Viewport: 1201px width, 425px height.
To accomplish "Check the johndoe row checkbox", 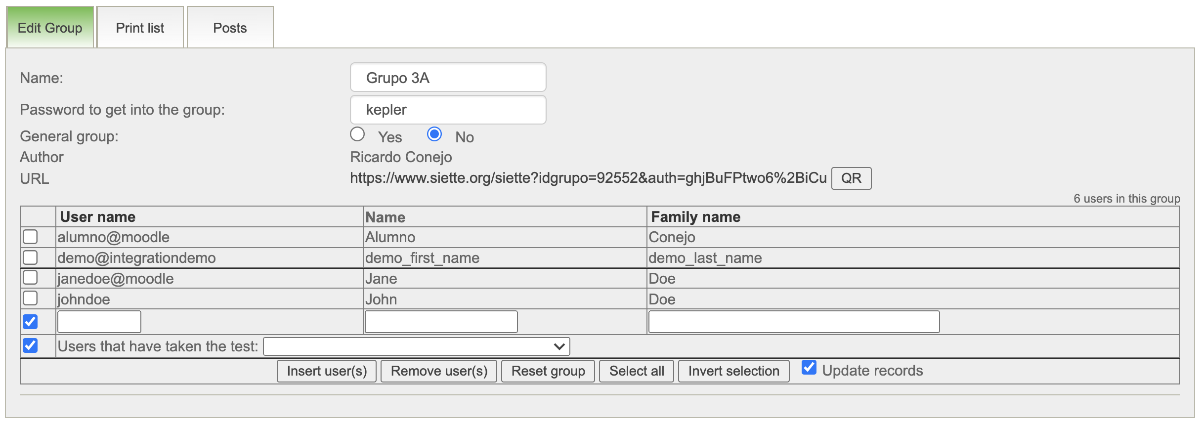I will pos(30,298).
